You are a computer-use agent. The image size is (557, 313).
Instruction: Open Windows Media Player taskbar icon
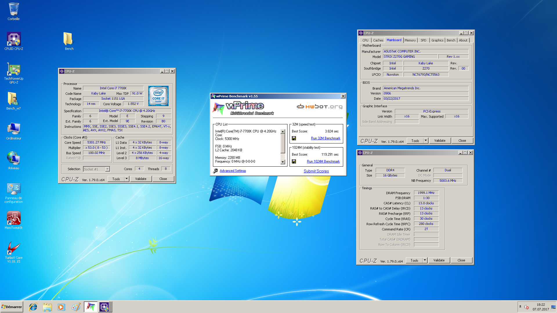click(x=61, y=307)
